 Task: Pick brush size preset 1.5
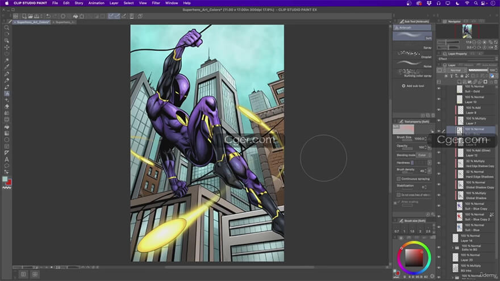pos(413,231)
